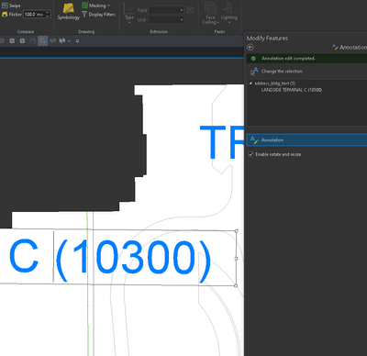Click the annotation box right-middle handle
This screenshot has width=367, height=356.
tap(236, 259)
